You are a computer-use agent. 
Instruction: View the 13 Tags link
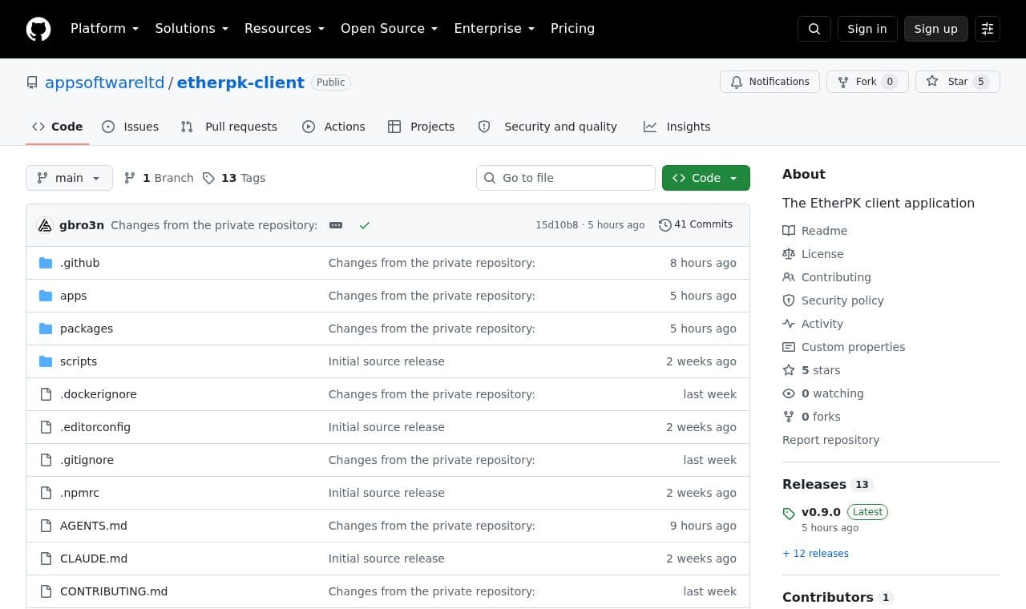pyautogui.click(x=234, y=178)
